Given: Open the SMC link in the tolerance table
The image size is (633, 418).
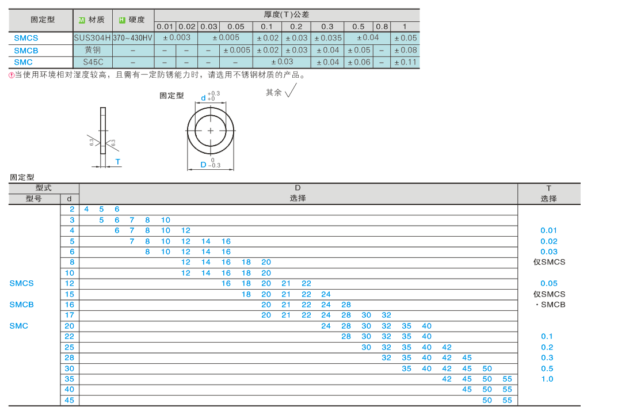Looking at the screenshot, I should click(23, 62).
